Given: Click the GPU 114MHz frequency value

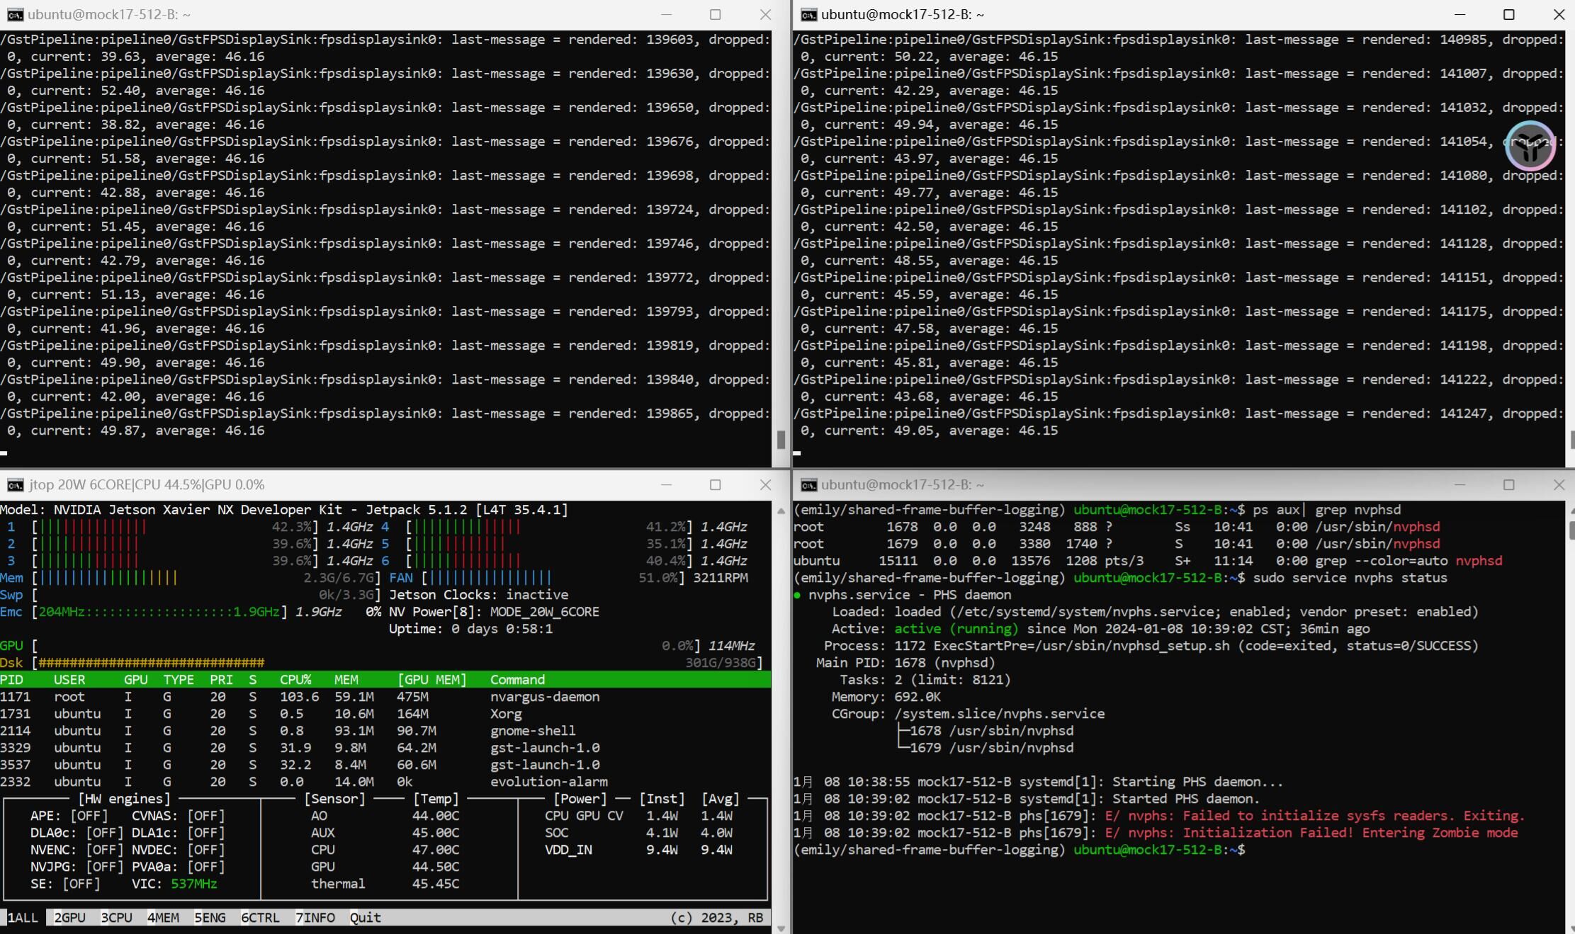Looking at the screenshot, I should [732, 646].
